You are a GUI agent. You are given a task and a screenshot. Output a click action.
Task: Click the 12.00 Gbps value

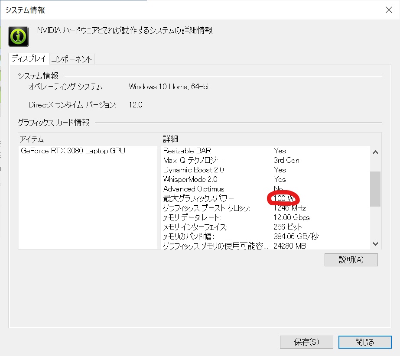pos(291,217)
